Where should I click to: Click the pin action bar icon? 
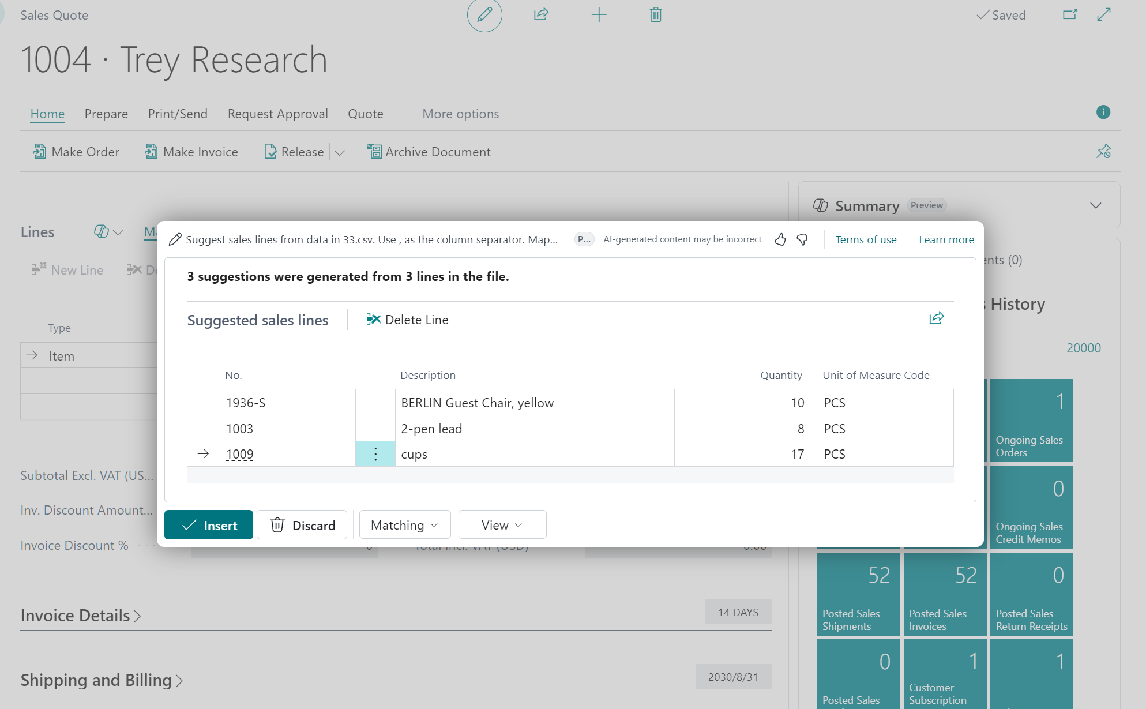[x=1103, y=152]
